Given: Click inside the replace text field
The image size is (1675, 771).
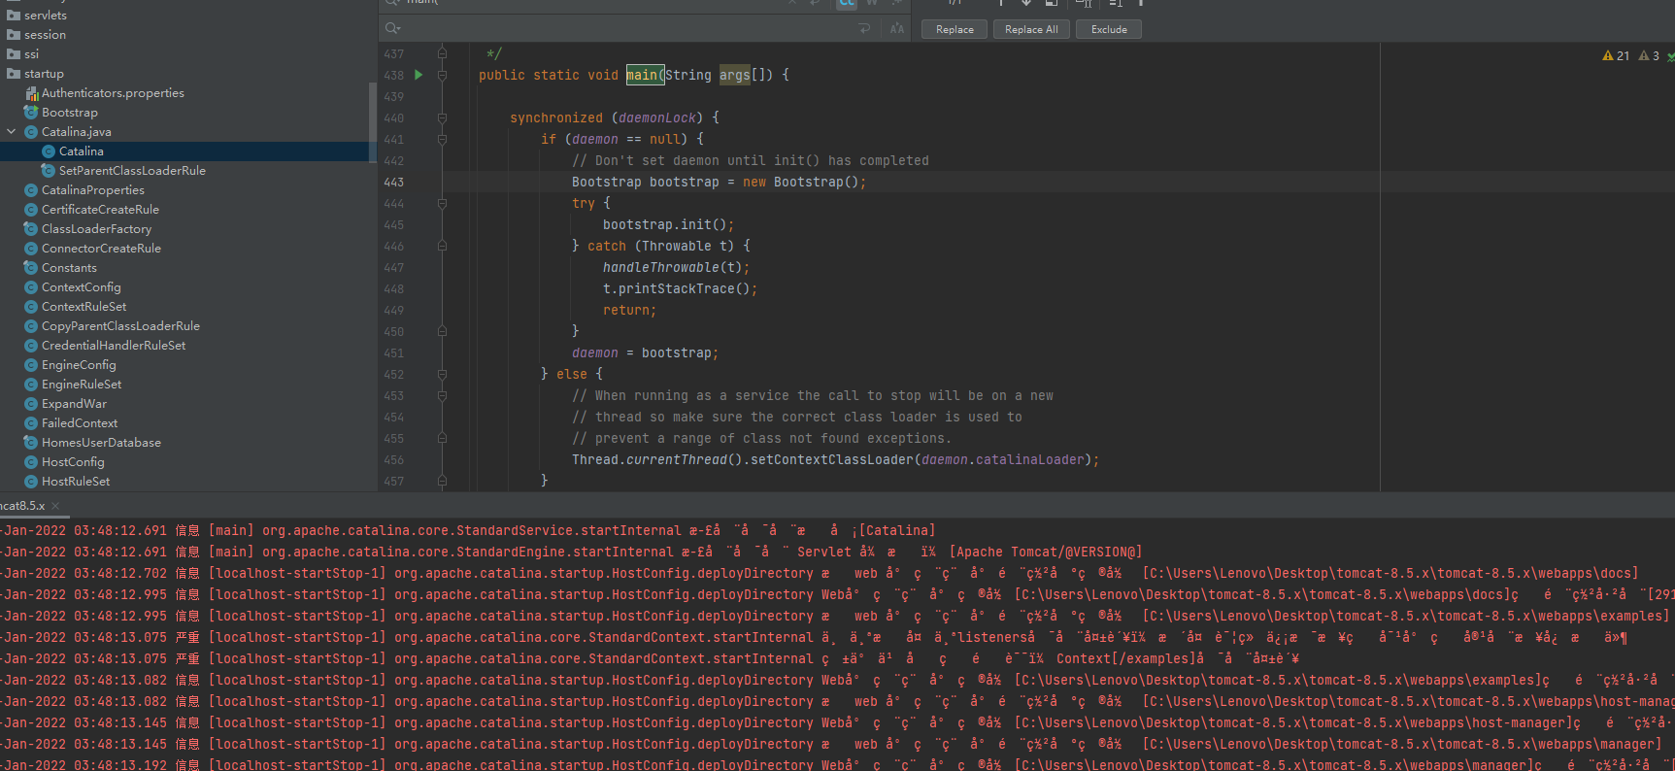Looking at the screenshot, I should [x=626, y=29].
